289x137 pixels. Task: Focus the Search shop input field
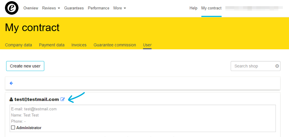pos(255,66)
